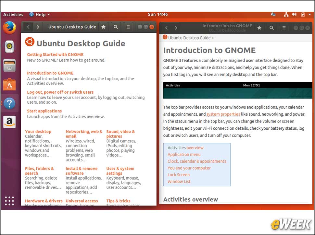Image resolution: width=315 pixels, height=235 pixels.
Task: Jump to Activities overview in contents box
Action: coord(185,147)
